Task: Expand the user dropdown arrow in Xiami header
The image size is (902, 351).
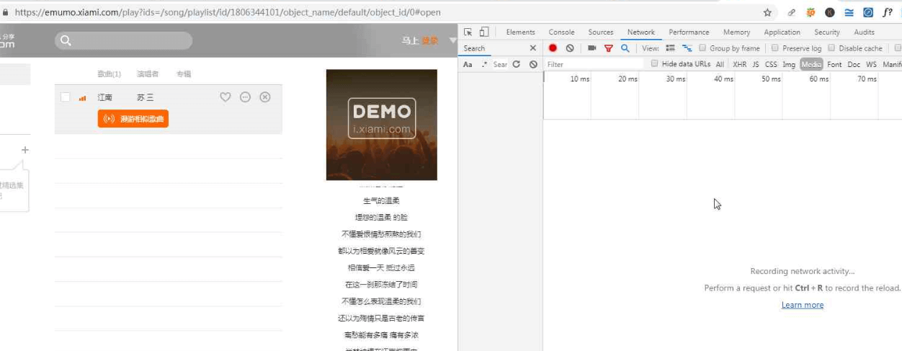Action: (x=453, y=40)
